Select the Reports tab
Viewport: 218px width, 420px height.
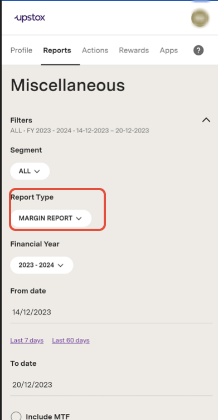57,50
